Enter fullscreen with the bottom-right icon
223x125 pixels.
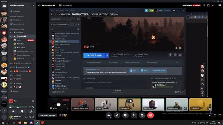220,115
